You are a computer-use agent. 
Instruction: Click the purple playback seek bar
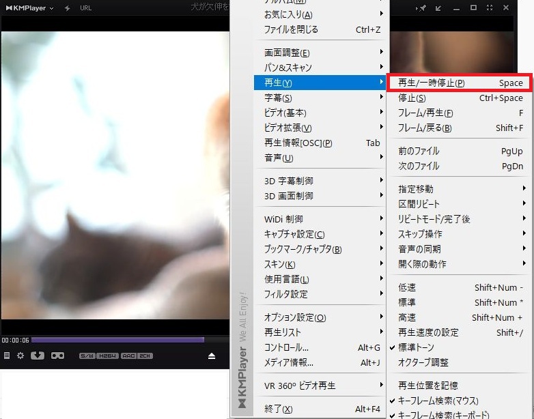[x=117, y=340]
